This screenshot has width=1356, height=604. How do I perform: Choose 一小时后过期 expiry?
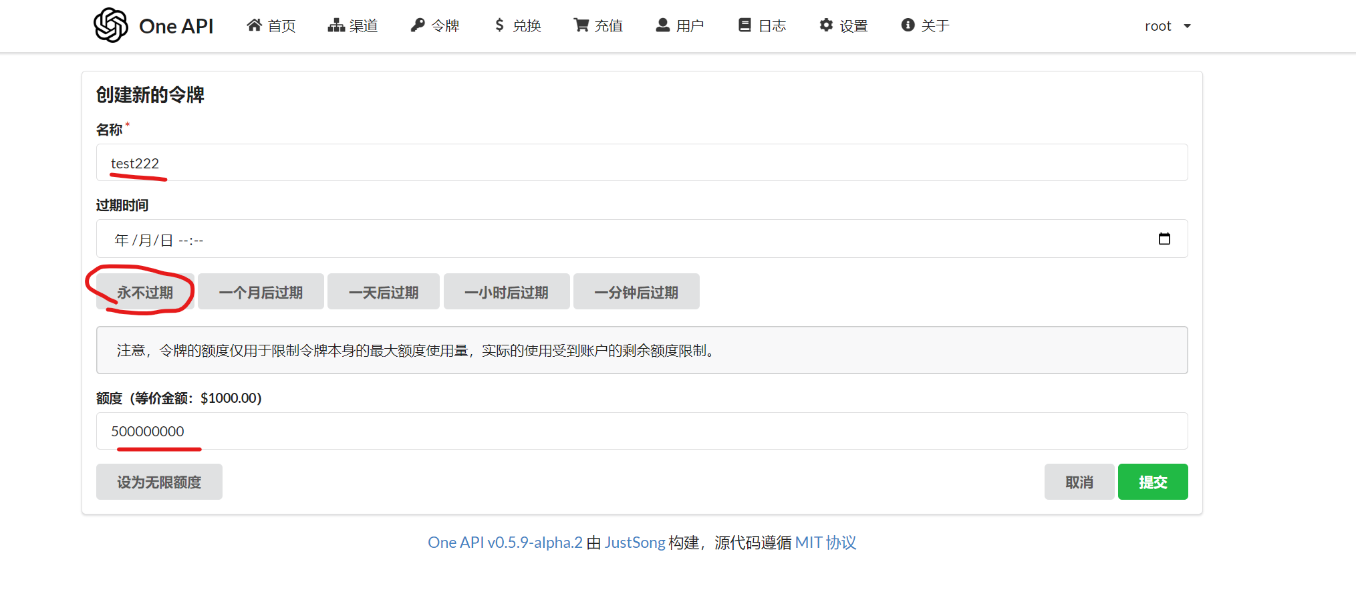coord(507,292)
